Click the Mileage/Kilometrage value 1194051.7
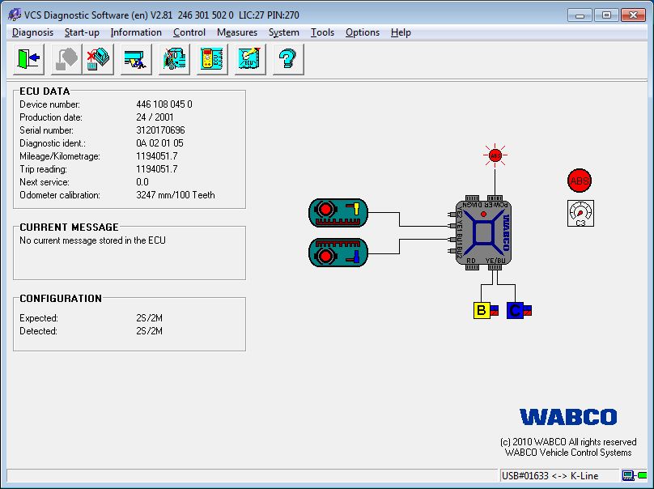This screenshot has height=489, width=654. coord(157,156)
